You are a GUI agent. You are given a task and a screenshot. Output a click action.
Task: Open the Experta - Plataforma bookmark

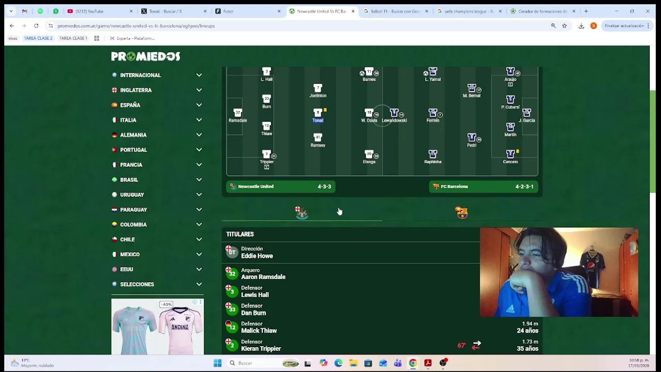click(132, 38)
